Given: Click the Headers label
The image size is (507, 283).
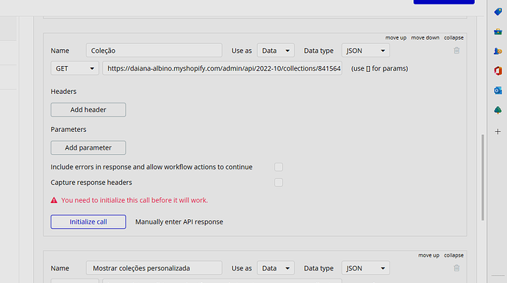Looking at the screenshot, I should (x=63, y=92).
